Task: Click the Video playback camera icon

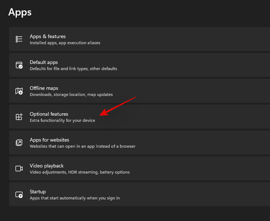Action: (19, 169)
